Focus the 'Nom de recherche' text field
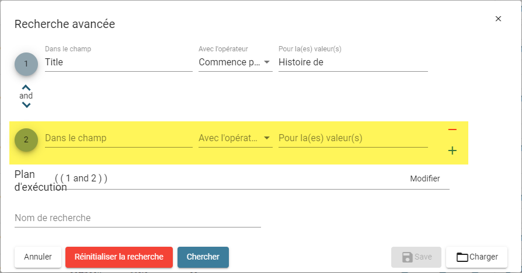 137,218
